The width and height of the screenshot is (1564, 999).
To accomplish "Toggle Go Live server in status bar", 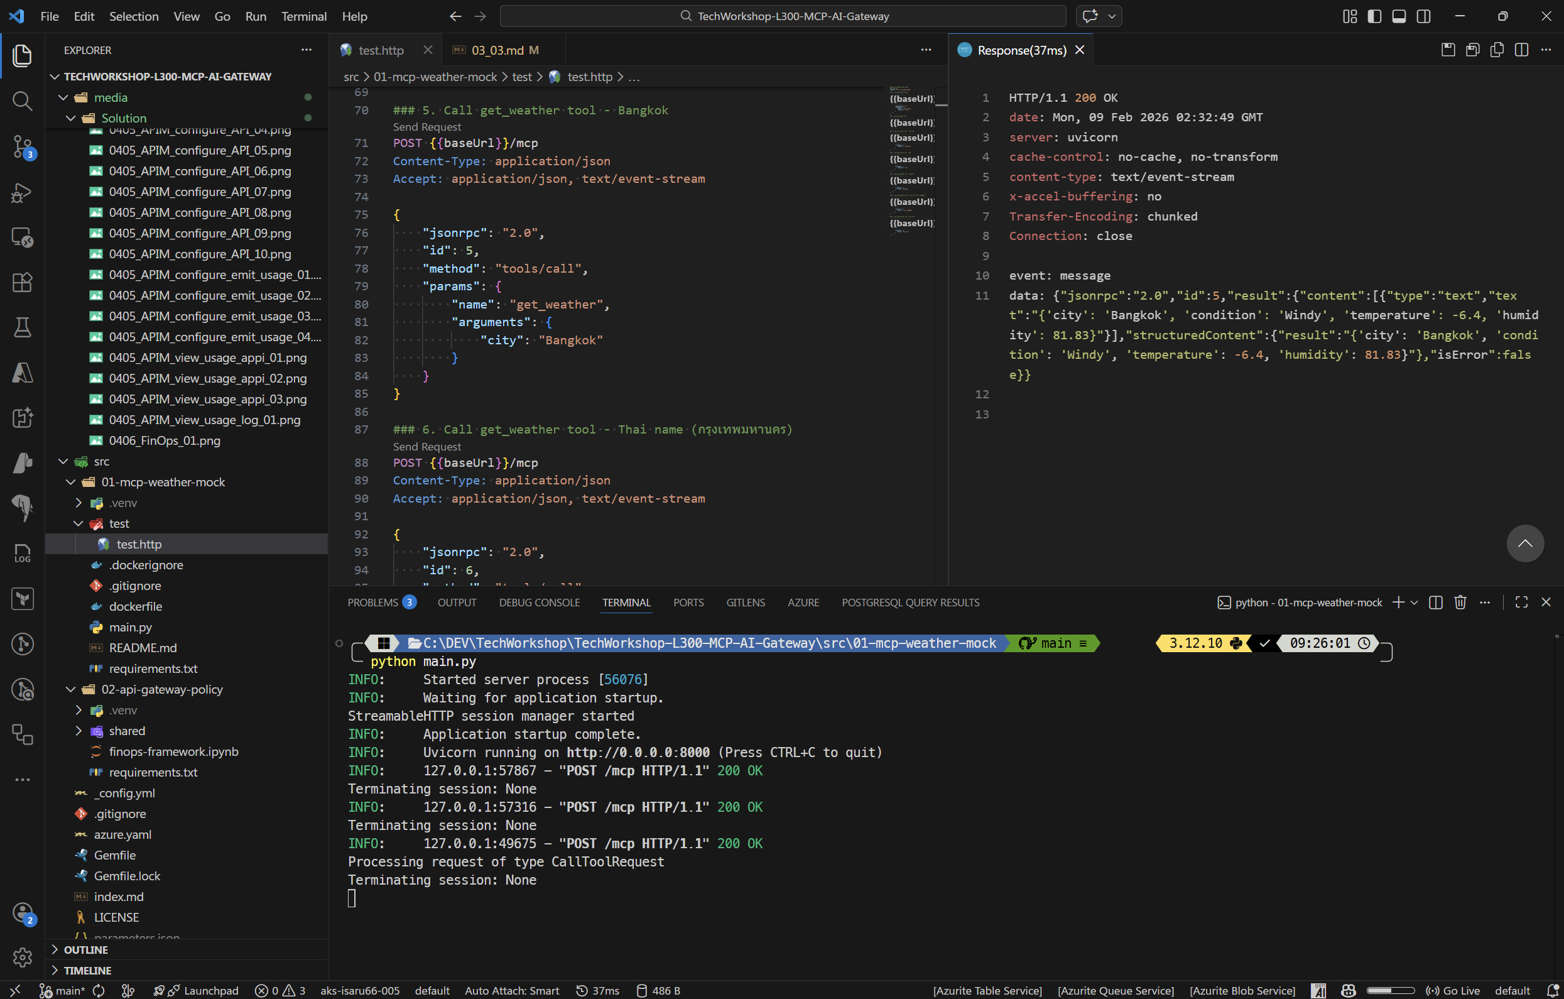I will coord(1452,991).
